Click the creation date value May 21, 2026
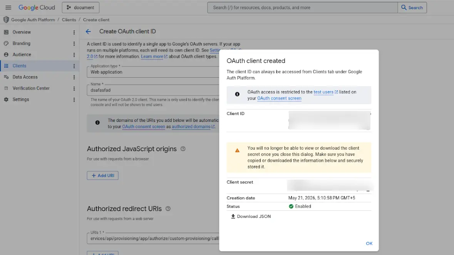 coord(322,198)
